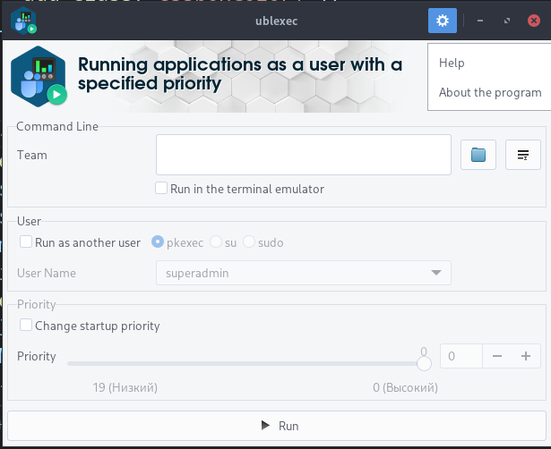
Task: Open the command list icon button
Action: (523, 155)
